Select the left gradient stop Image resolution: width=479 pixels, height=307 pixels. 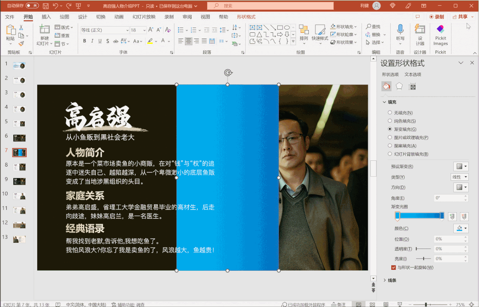397,216
